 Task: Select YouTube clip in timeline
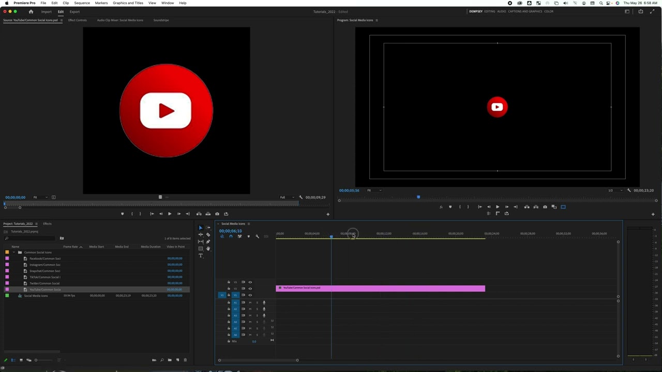pos(380,288)
